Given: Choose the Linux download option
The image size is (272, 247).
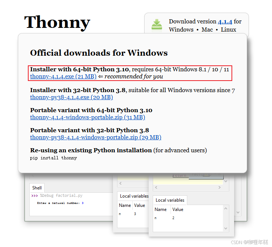Looking at the screenshot, I should pyautogui.click(x=228, y=30).
